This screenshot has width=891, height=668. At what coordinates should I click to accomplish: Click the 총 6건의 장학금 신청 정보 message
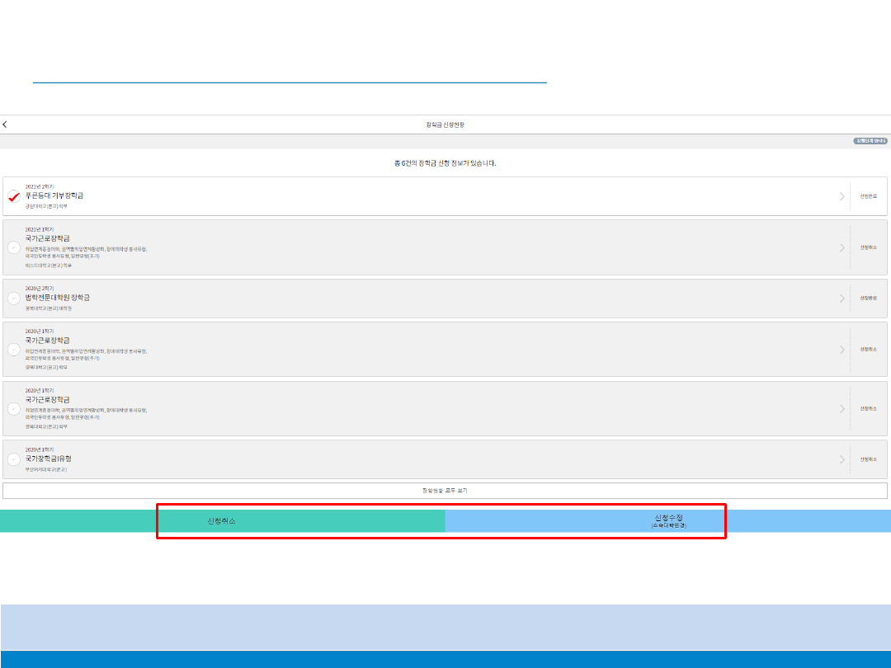click(x=445, y=163)
